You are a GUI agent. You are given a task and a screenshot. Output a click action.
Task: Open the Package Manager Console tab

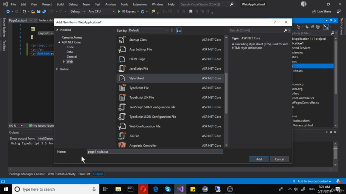(27, 174)
